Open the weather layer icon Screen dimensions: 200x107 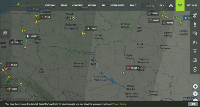click(x=195, y=42)
